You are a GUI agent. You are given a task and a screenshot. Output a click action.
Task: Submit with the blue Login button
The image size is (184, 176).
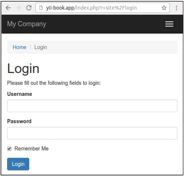point(18,164)
